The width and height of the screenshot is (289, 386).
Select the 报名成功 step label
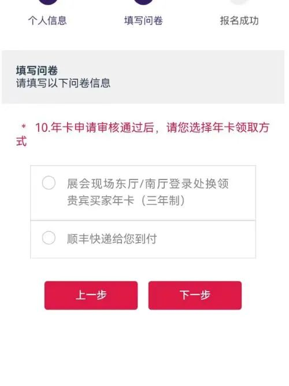(239, 20)
